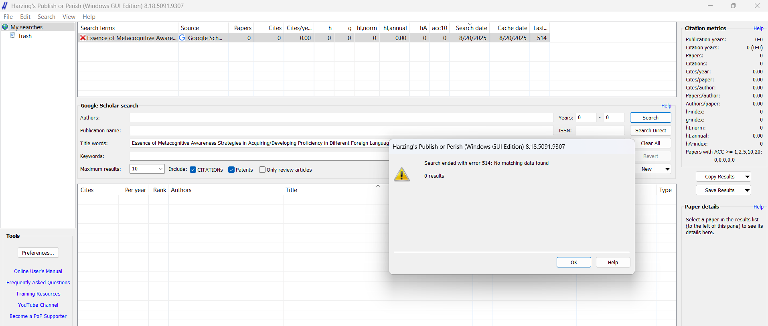Click the Publish or Perish app logo

click(x=5, y=6)
